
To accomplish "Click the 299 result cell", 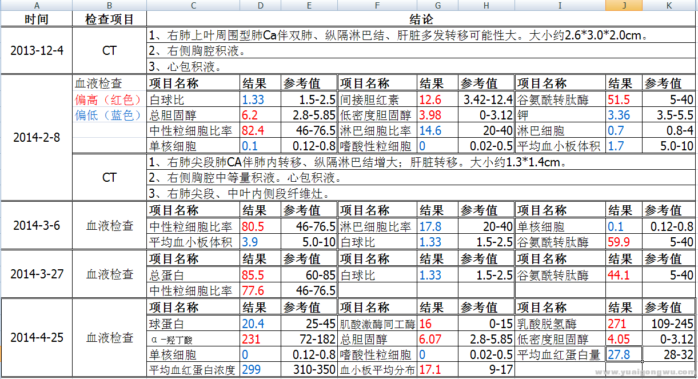I will tap(261, 370).
